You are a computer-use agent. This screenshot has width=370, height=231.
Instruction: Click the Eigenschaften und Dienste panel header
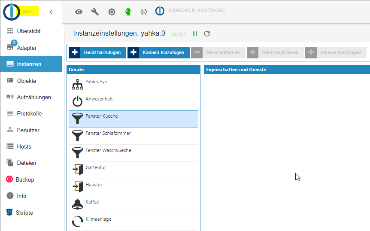pos(287,70)
